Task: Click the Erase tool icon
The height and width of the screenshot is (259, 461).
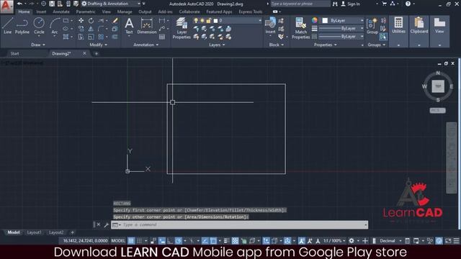Action: [115, 21]
